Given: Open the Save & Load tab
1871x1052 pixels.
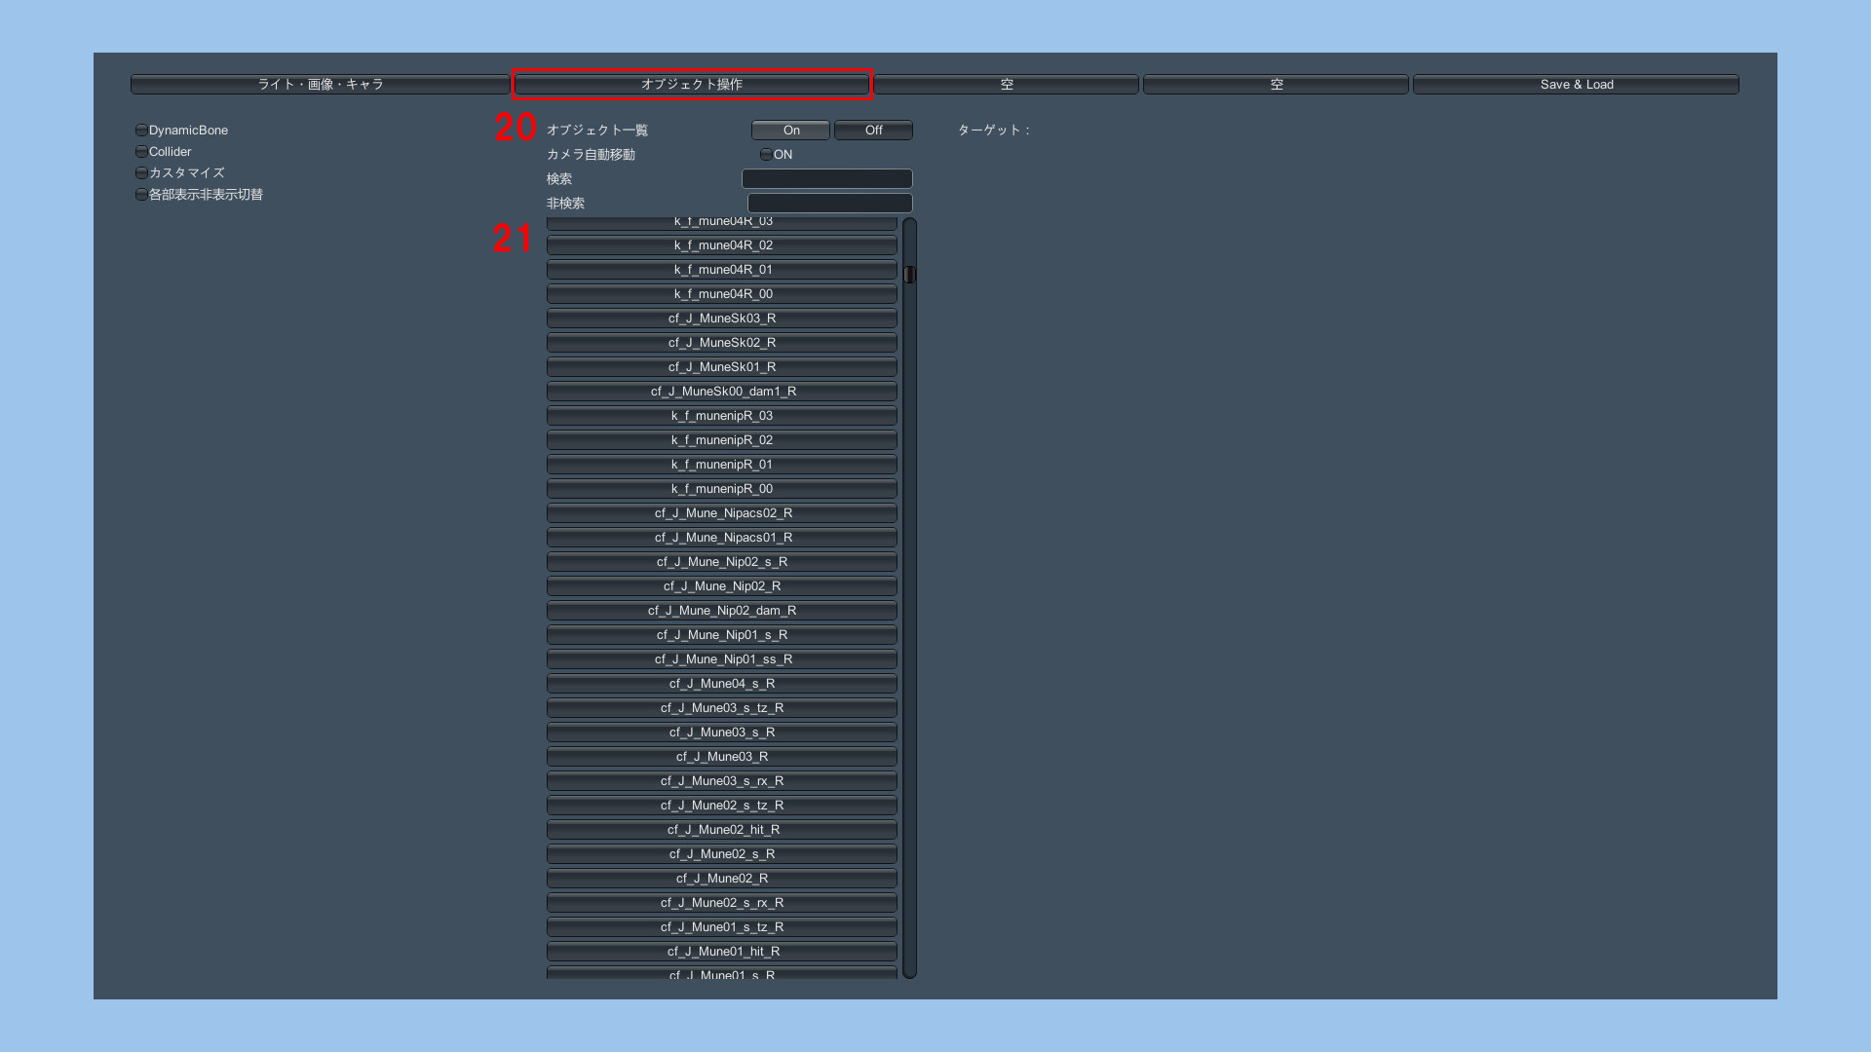Looking at the screenshot, I should click(x=1576, y=85).
